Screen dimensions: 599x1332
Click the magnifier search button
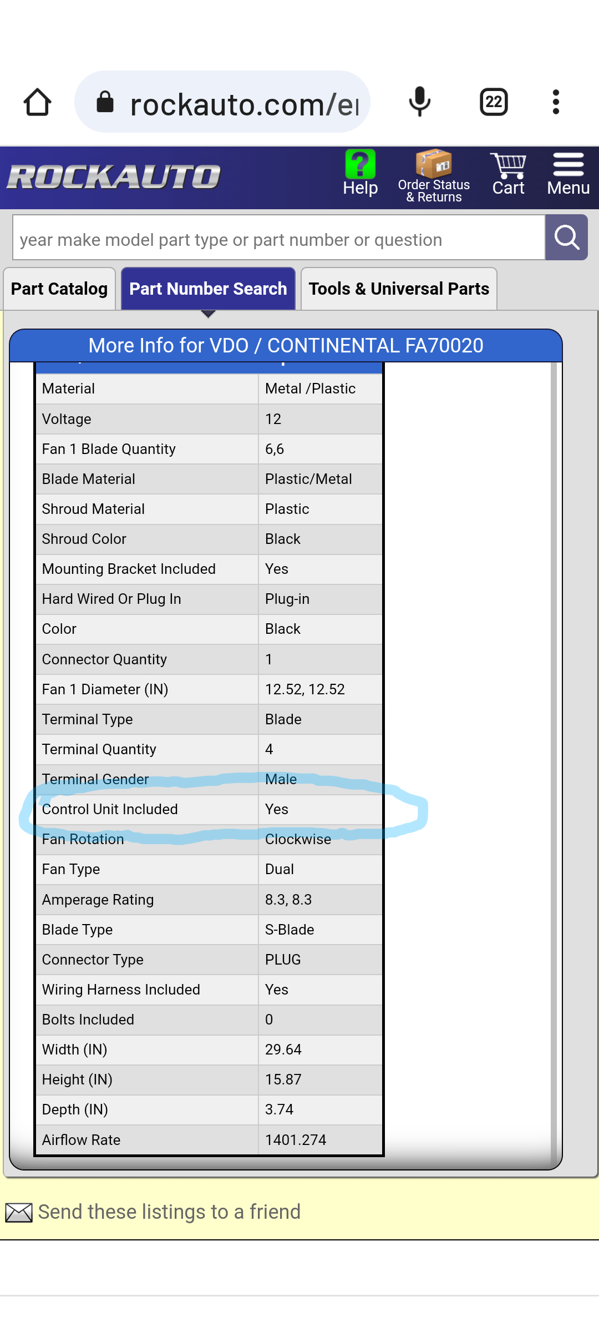pos(566,238)
